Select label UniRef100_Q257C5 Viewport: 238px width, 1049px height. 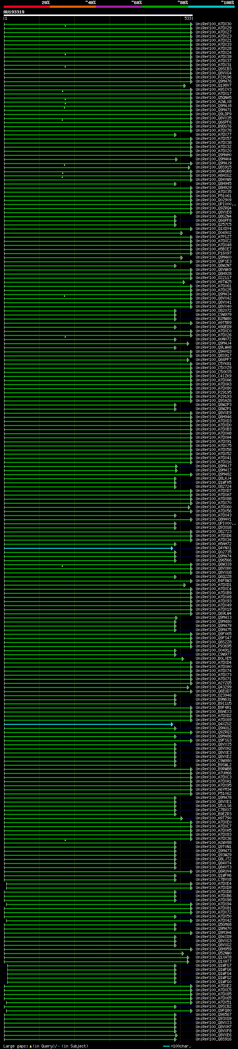tap(213, 225)
